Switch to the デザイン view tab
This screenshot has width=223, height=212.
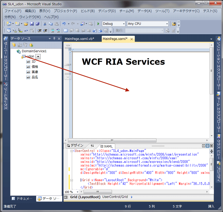pyautogui.click(x=75, y=145)
